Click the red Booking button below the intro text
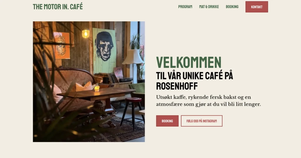 coord(167,121)
